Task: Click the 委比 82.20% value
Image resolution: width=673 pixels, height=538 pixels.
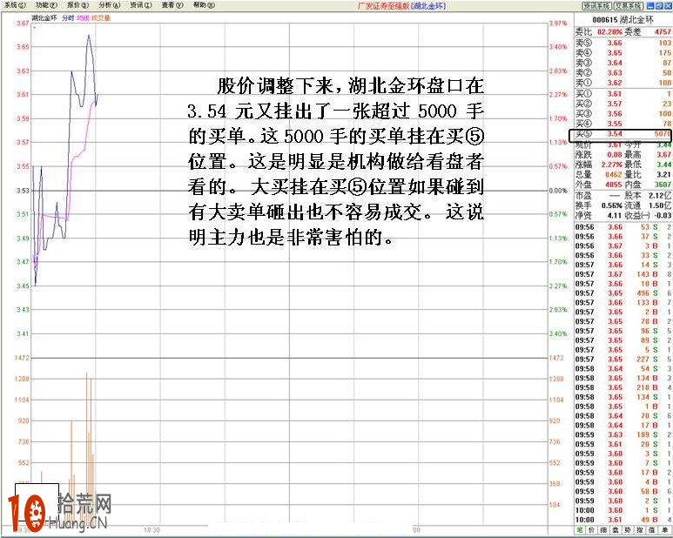Action: pyautogui.click(x=612, y=31)
